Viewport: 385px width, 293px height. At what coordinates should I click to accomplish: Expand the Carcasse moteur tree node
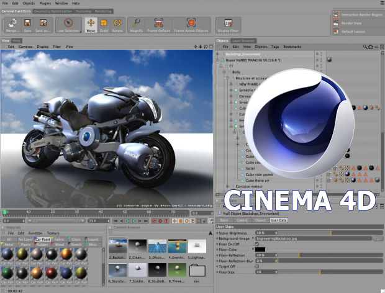[x=228, y=186]
